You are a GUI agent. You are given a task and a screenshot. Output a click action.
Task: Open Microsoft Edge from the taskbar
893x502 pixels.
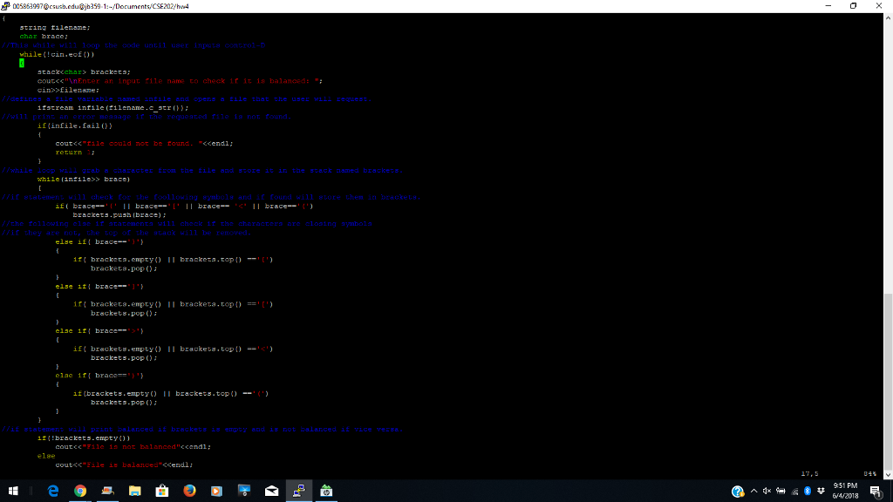pos(51,491)
